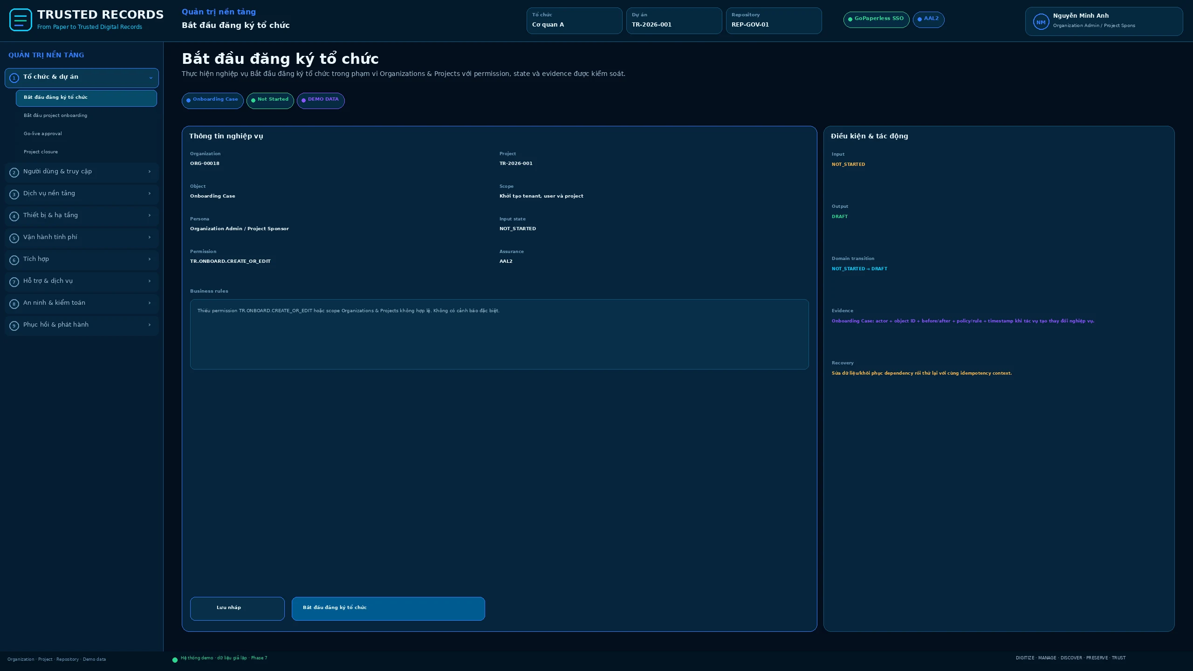The height and width of the screenshot is (671, 1193).
Task: Click the numbered circle 9 beside Phục hồi & phát hành
Action: (14, 326)
